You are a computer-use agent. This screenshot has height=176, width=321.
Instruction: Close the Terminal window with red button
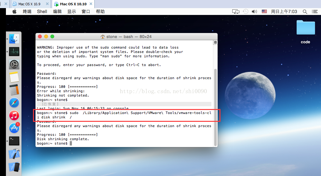[40, 36]
